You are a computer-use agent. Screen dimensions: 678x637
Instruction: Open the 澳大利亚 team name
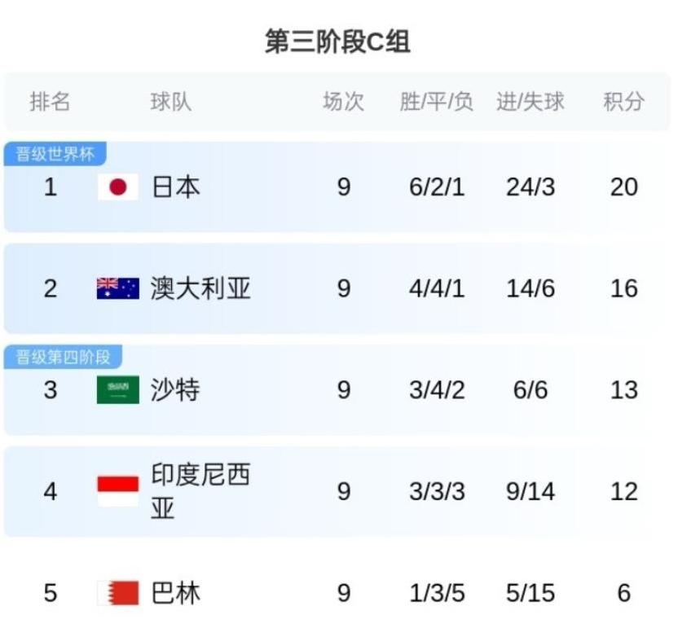coord(200,288)
